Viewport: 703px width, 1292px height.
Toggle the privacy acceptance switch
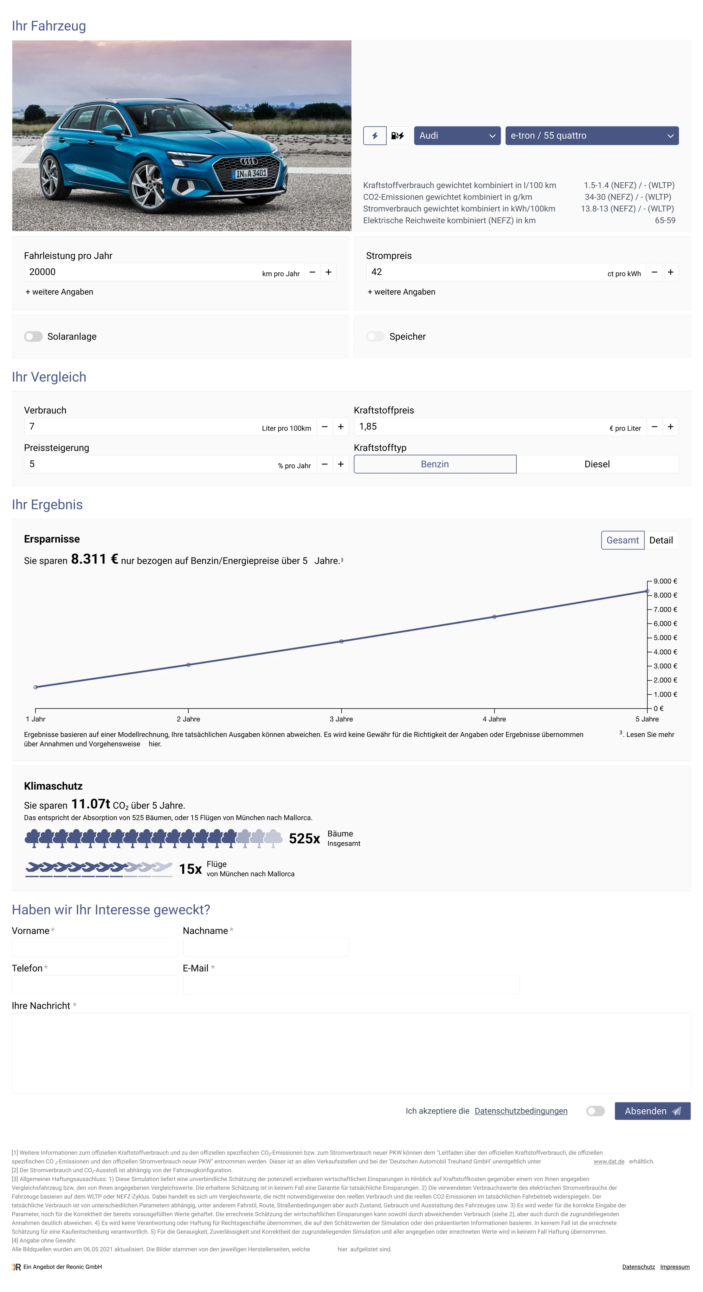pos(596,1111)
